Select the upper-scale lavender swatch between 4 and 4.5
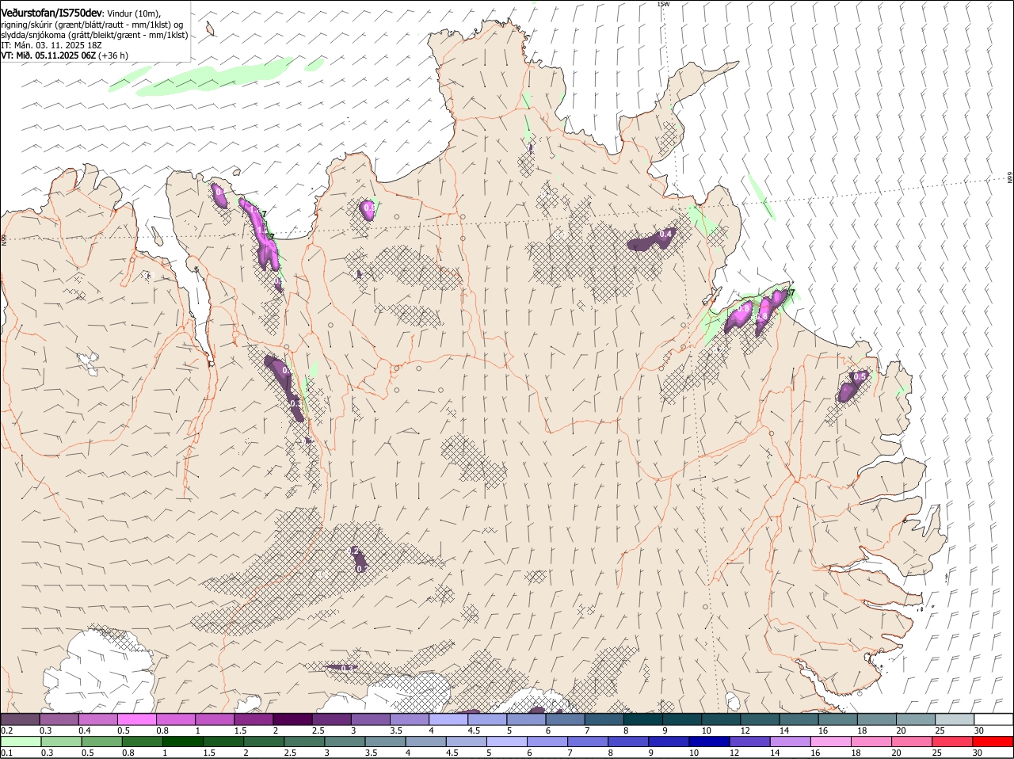The height and width of the screenshot is (759, 1014). pos(448,719)
